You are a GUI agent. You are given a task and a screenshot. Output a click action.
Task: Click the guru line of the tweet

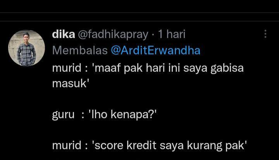pyautogui.click(x=105, y=114)
